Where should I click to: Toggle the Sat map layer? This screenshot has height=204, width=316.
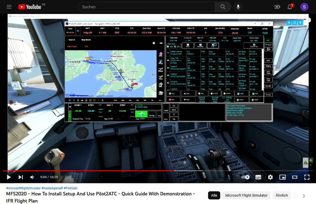(123, 100)
